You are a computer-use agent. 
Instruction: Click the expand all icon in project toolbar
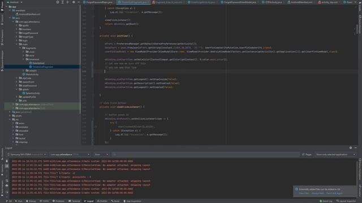pos(63,2)
